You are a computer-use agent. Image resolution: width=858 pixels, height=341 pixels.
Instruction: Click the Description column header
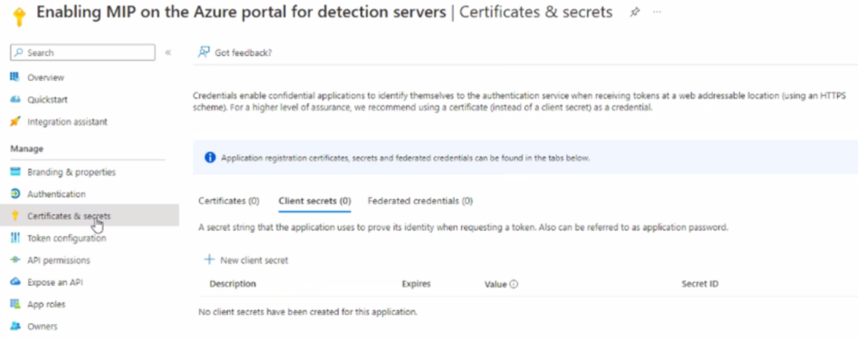coord(233,284)
